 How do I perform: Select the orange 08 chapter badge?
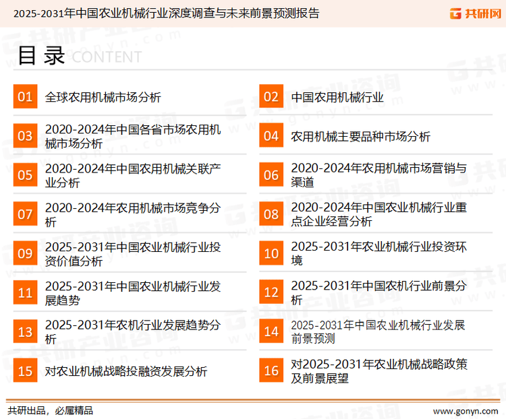coord(271,214)
